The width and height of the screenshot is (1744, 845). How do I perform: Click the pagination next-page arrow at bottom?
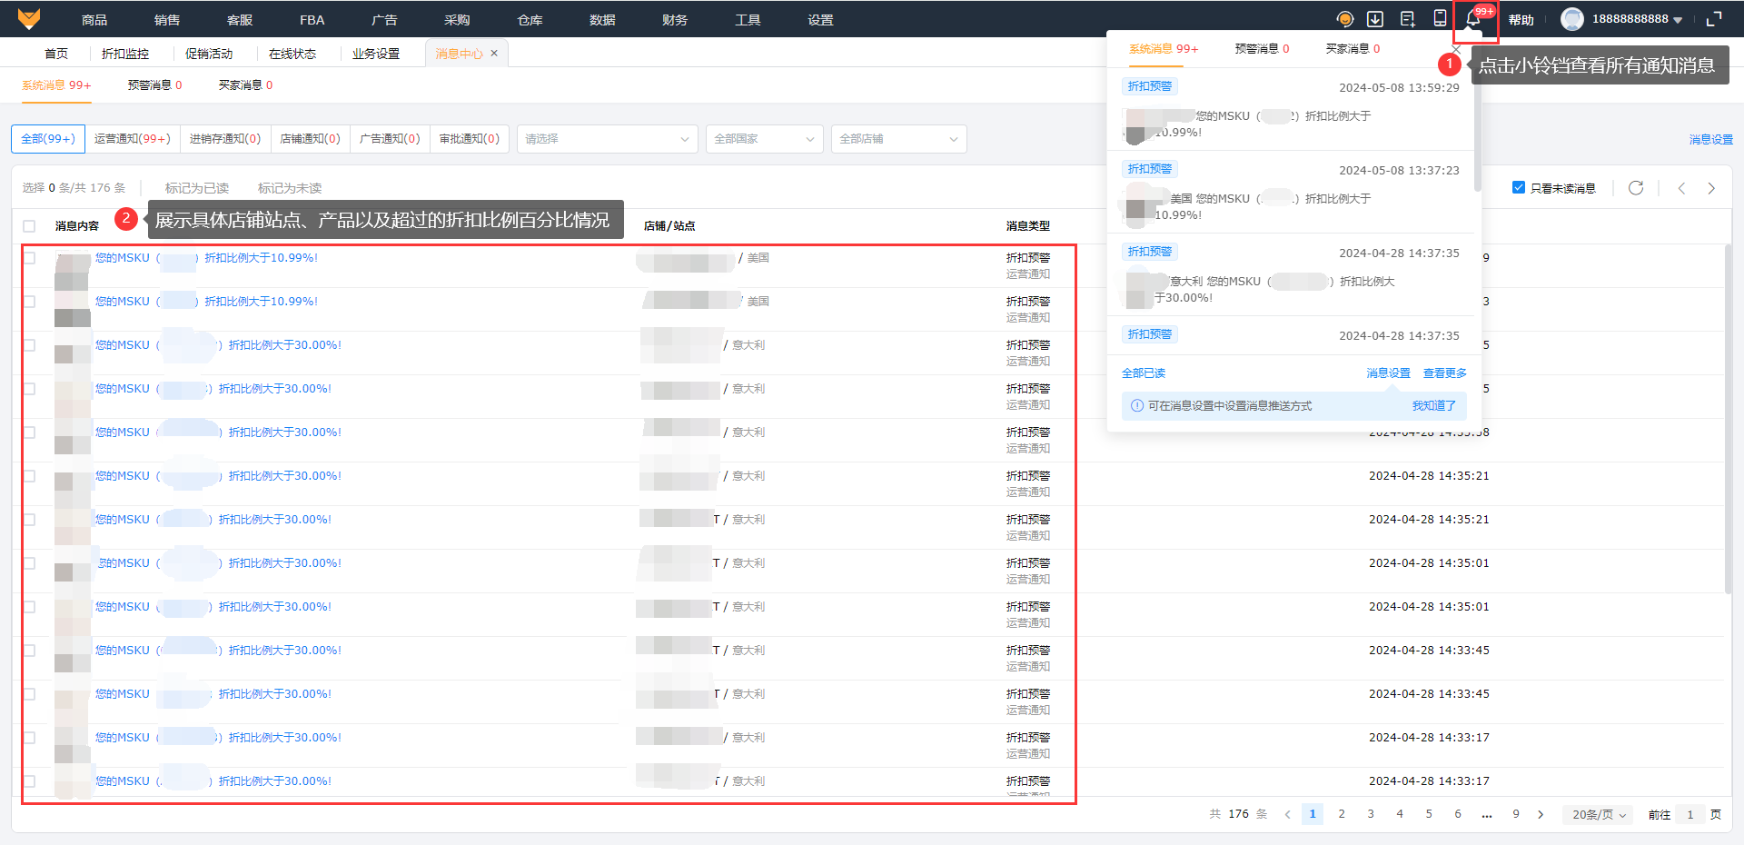1541,814
